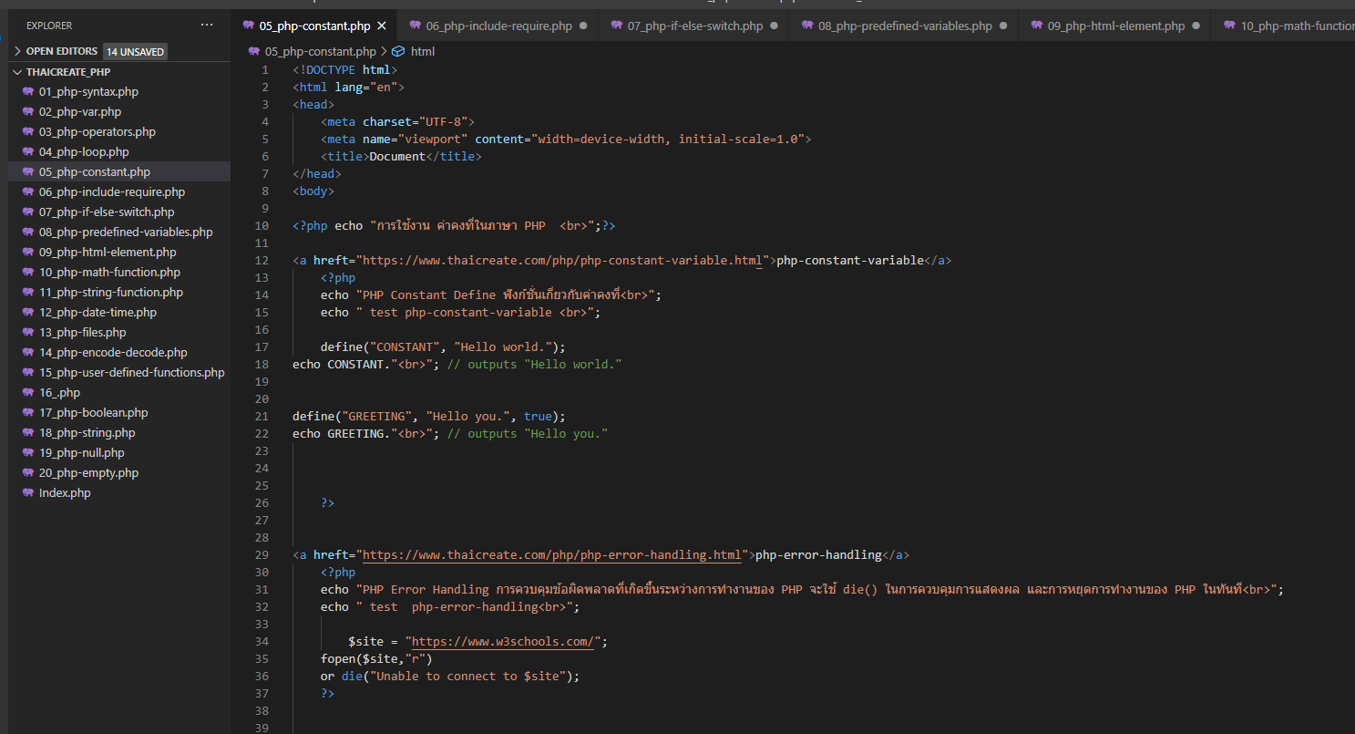The height and width of the screenshot is (734, 1355).
Task: Open 18_php-string.php in the Explorer
Action: [87, 432]
